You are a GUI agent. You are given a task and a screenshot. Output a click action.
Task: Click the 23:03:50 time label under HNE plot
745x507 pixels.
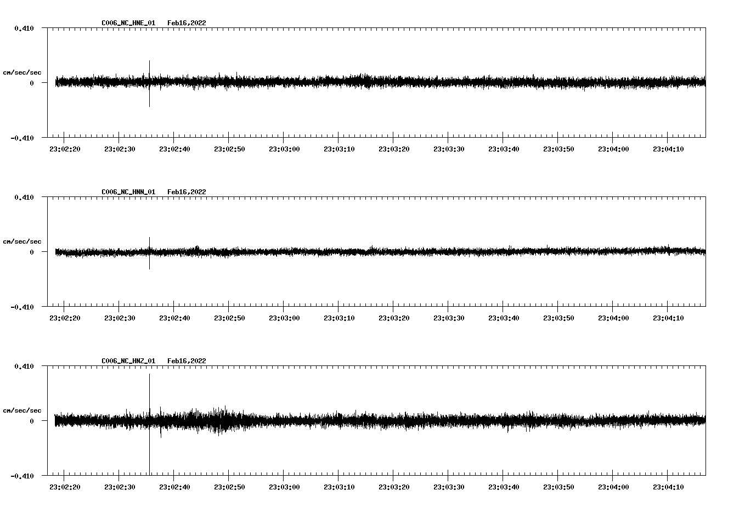(x=558, y=149)
